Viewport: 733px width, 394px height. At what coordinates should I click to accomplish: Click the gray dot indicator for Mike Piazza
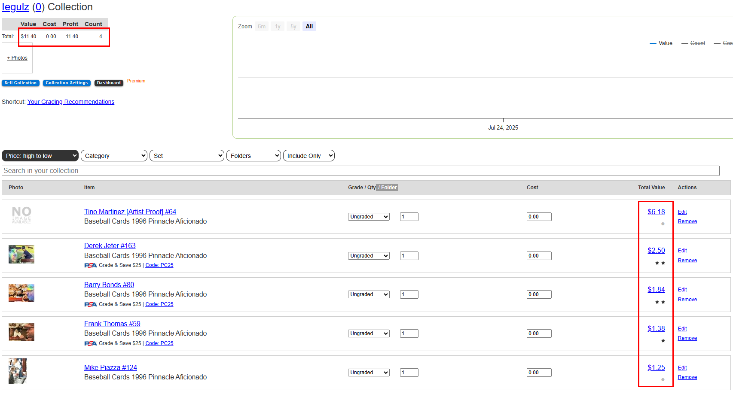pos(663,380)
